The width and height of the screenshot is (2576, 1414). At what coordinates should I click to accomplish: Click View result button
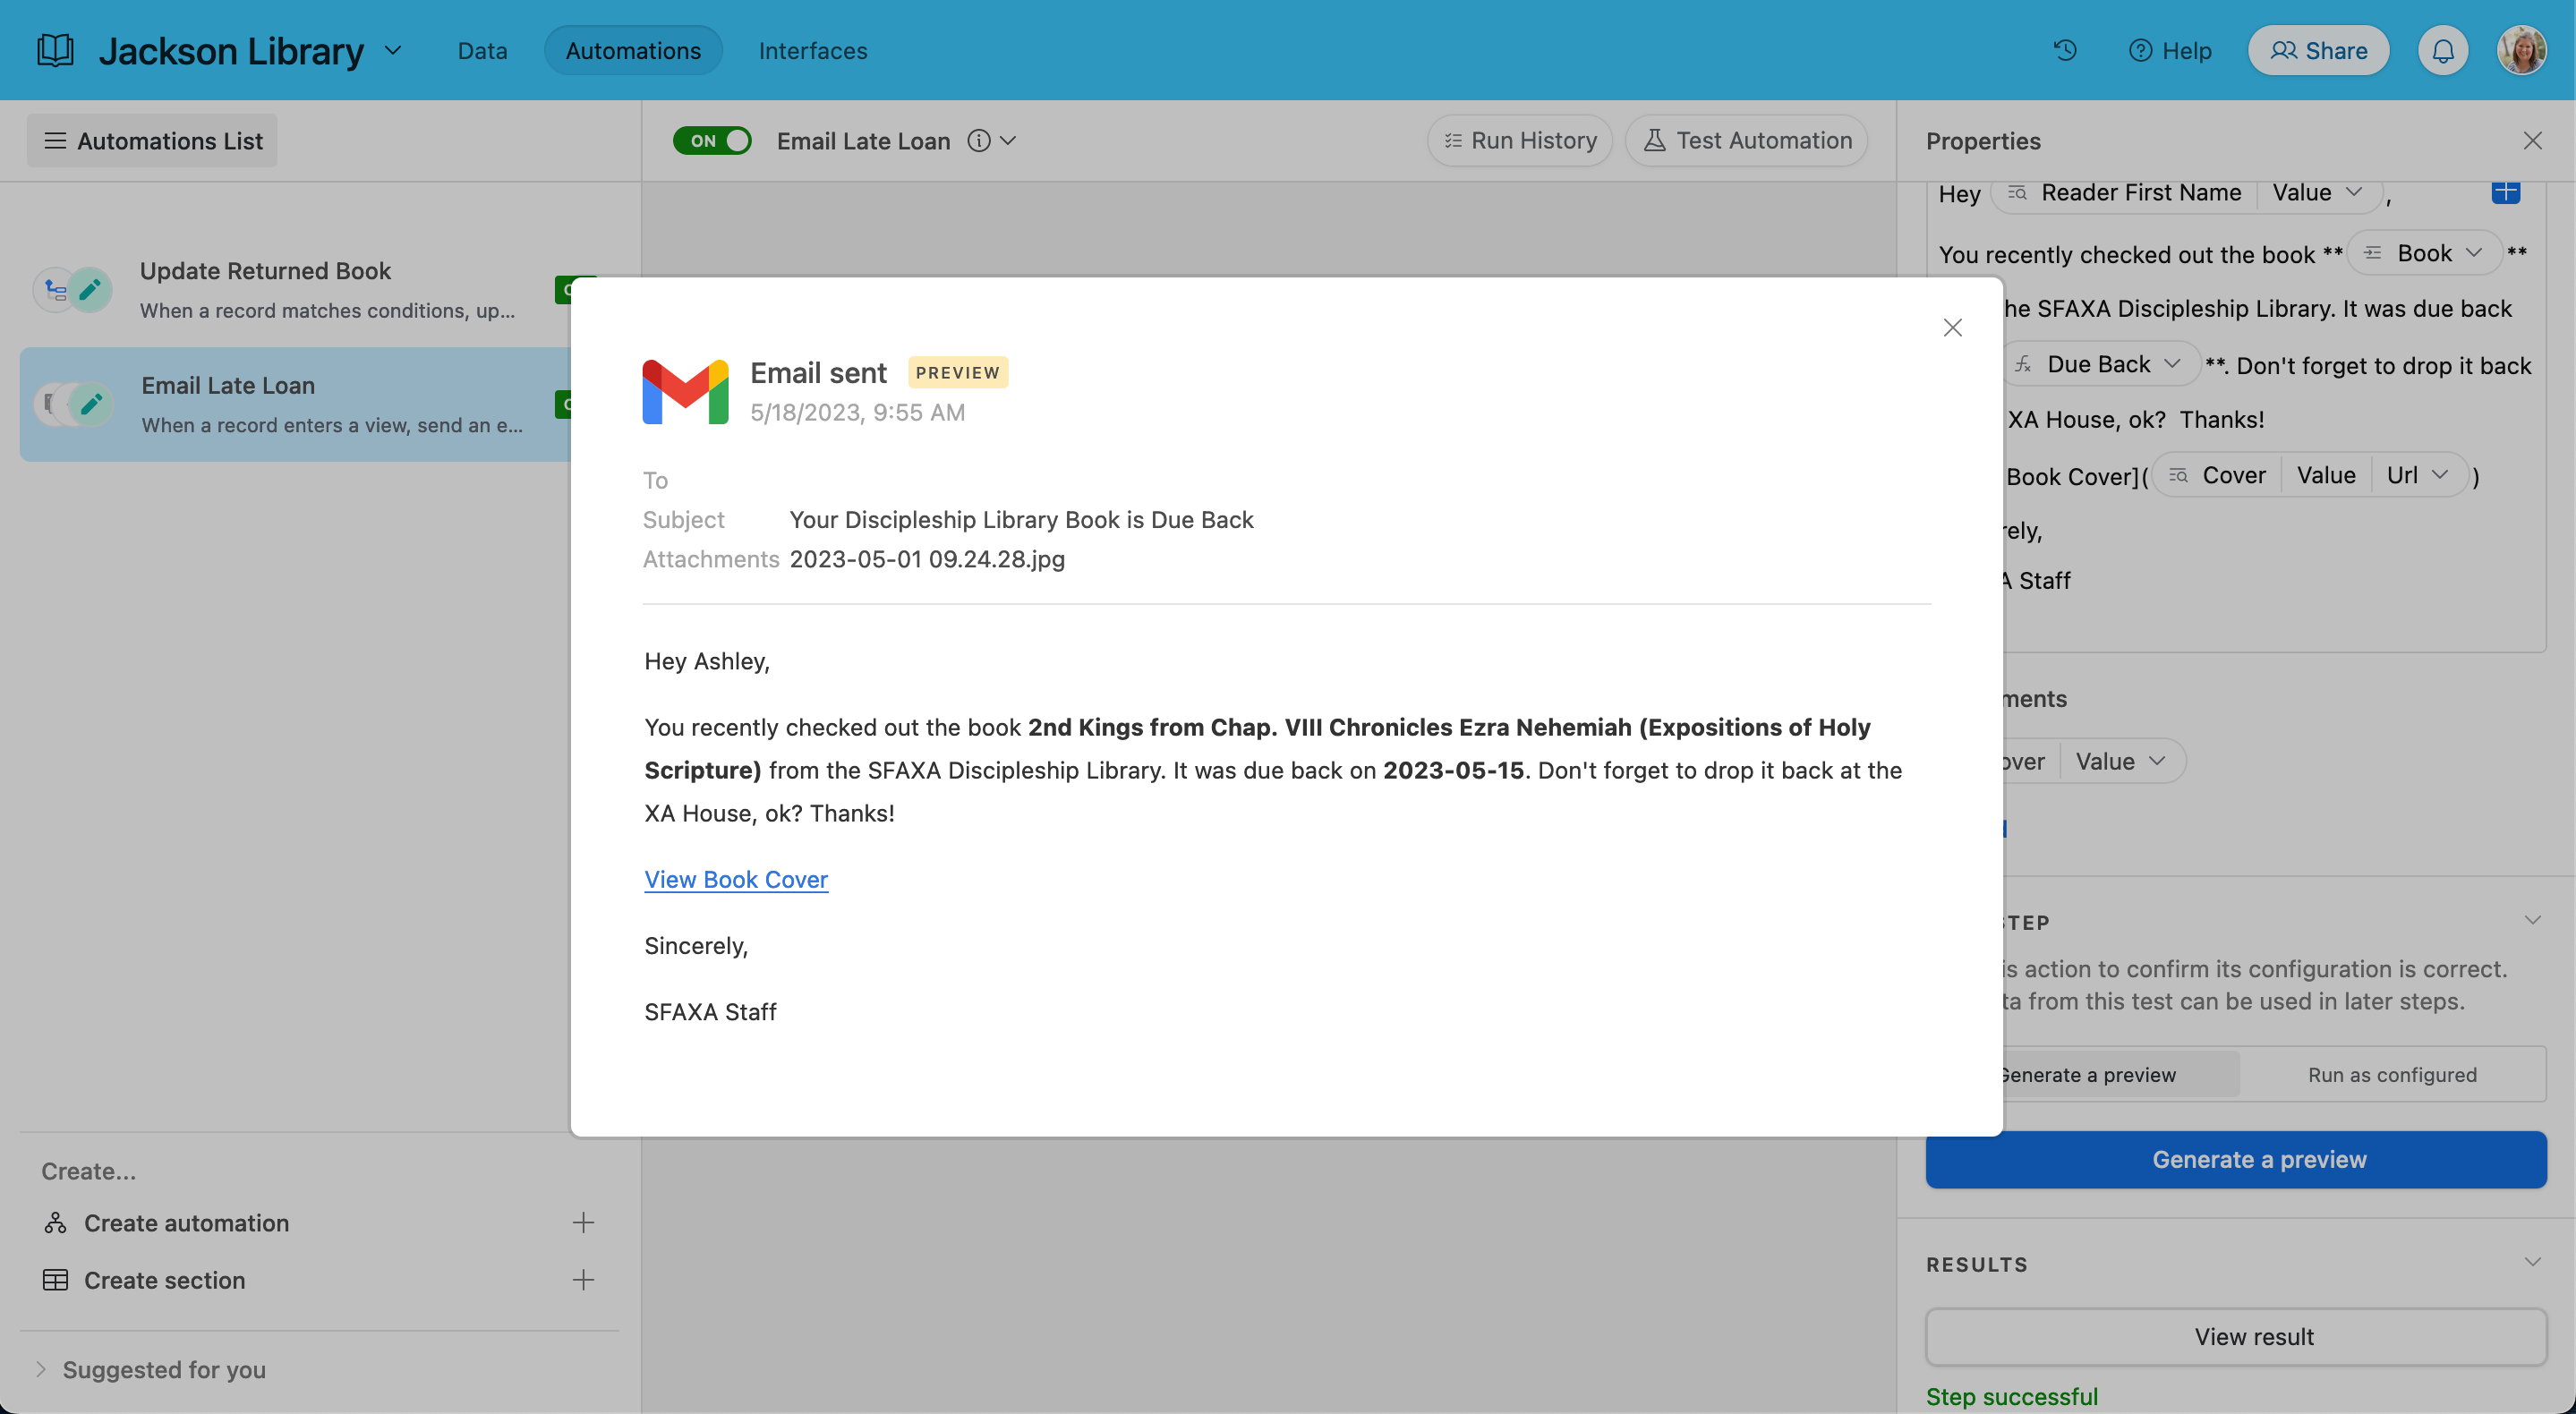coord(2235,1336)
